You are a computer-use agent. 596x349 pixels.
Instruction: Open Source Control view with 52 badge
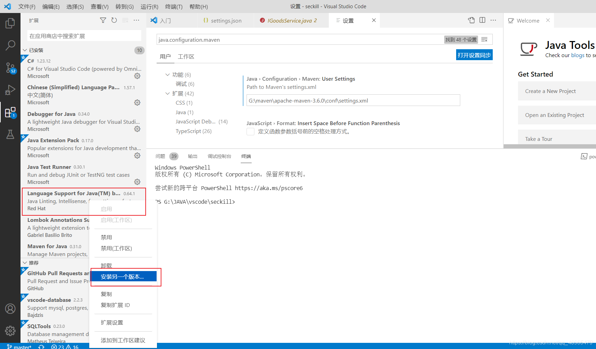pos(10,68)
